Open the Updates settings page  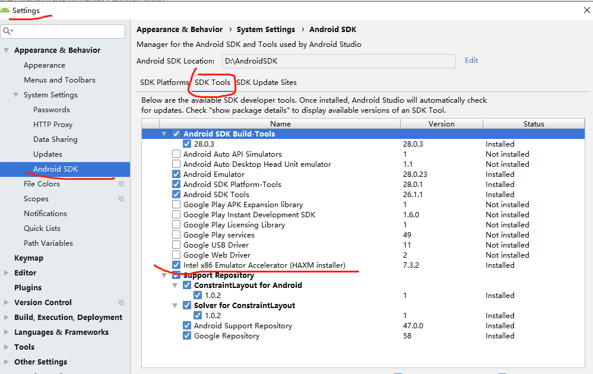pos(47,154)
